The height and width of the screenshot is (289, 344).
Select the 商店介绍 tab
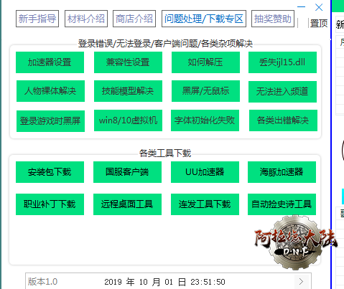tap(134, 19)
